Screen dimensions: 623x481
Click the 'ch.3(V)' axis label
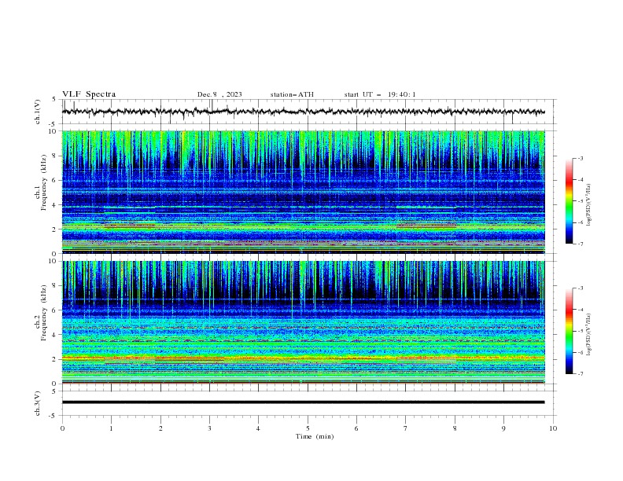point(38,403)
